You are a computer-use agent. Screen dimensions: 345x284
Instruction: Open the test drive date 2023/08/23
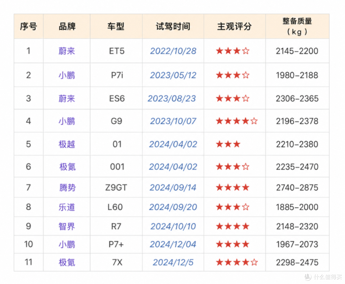point(172,98)
